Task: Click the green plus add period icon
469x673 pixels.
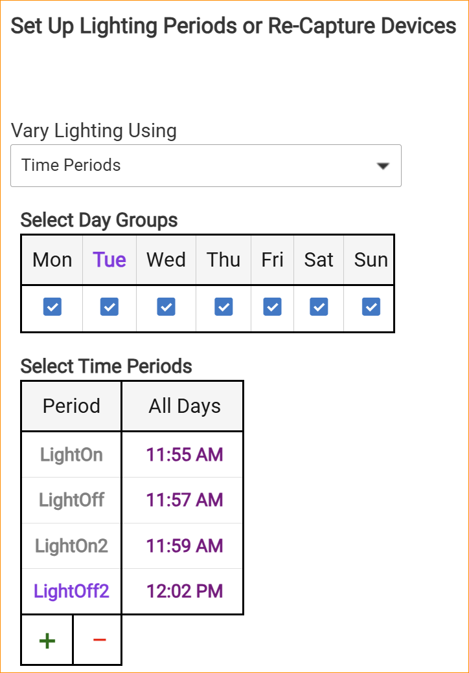Action: coord(47,641)
